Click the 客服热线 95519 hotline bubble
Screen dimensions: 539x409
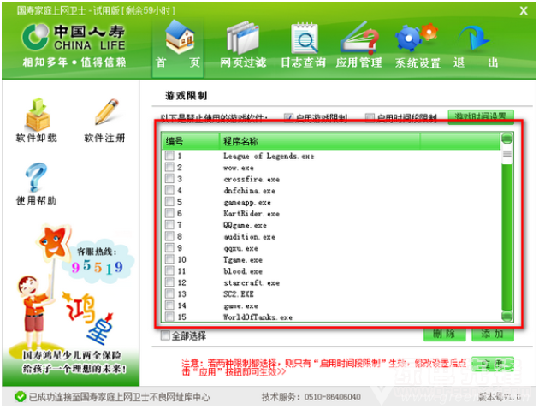98,261
